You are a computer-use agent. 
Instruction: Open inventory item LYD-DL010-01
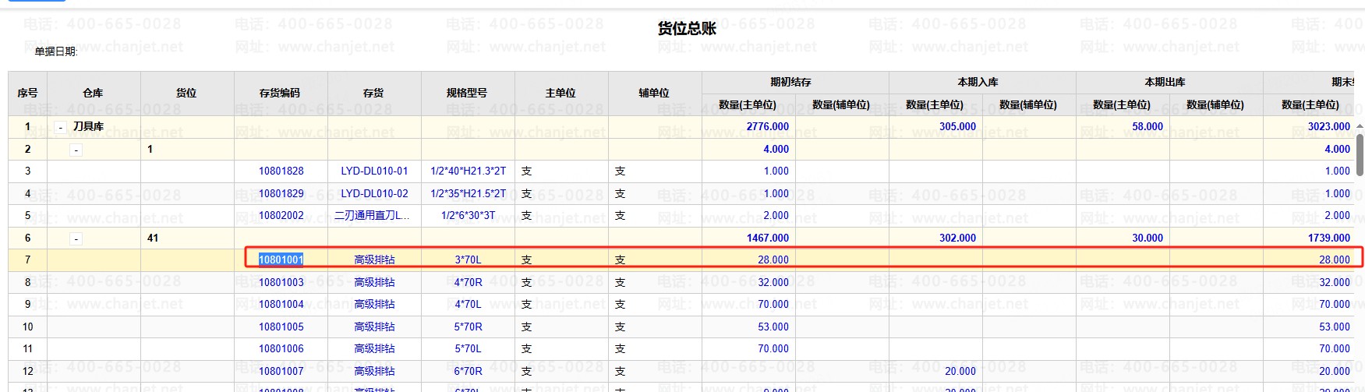tap(374, 171)
